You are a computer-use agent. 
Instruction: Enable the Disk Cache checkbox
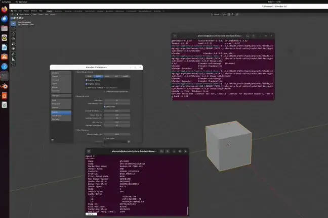(105, 138)
